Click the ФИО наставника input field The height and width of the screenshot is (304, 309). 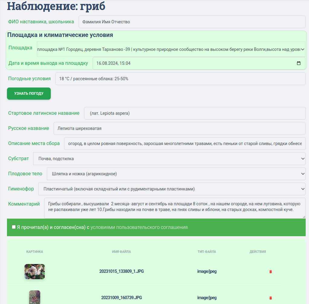point(192,22)
